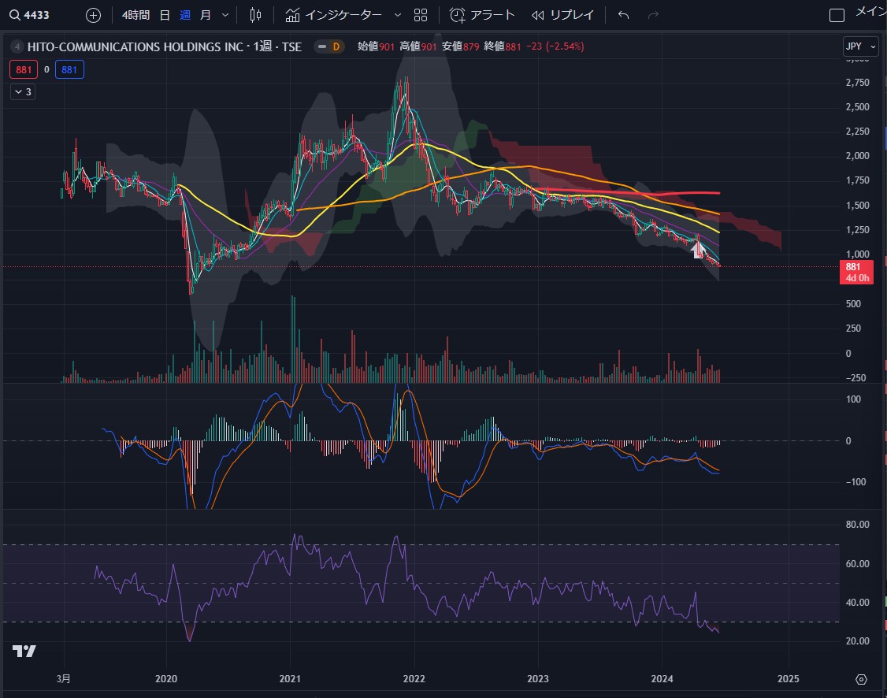Open the インジケーター indicators dialog

click(x=334, y=15)
